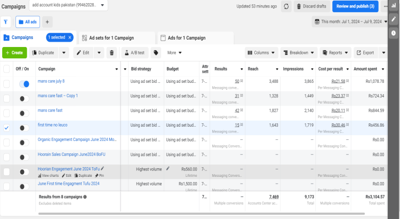Viewport: 400px width, 219px height.
Task: Open the Columns dropdown
Action: (x=261, y=53)
